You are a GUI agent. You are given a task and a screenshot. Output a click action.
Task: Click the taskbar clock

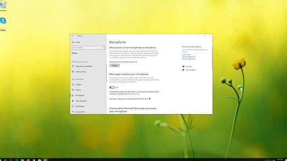point(280,160)
